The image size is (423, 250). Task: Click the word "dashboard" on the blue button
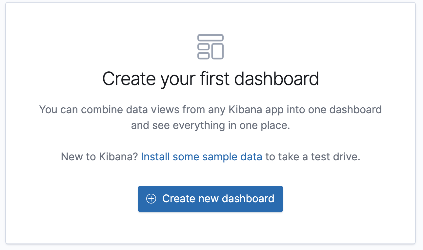click(x=248, y=199)
